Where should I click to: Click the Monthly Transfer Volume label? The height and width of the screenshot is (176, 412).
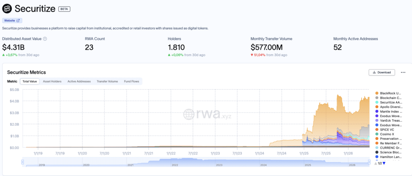coord(272,39)
